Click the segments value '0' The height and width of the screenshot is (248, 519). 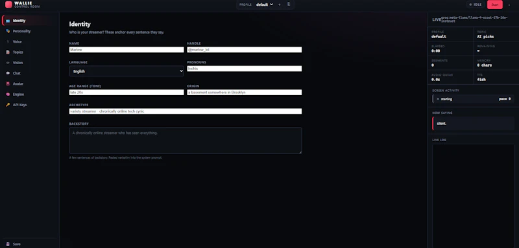tap(433, 65)
